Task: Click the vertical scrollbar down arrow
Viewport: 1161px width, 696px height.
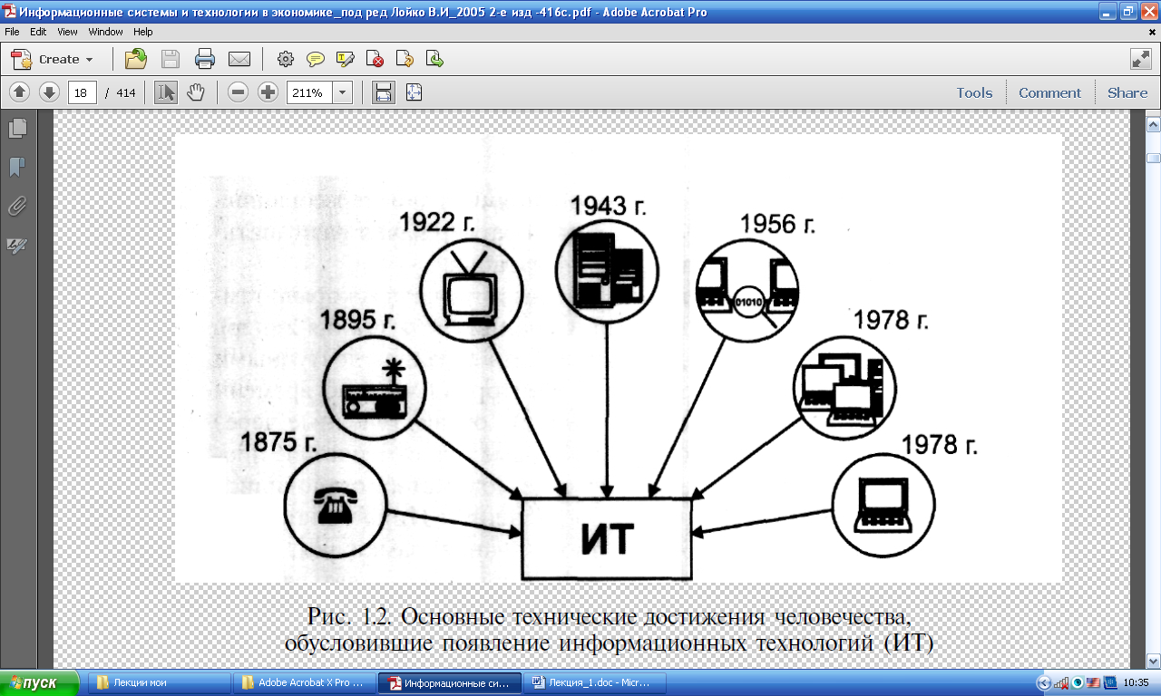Action: (1154, 661)
